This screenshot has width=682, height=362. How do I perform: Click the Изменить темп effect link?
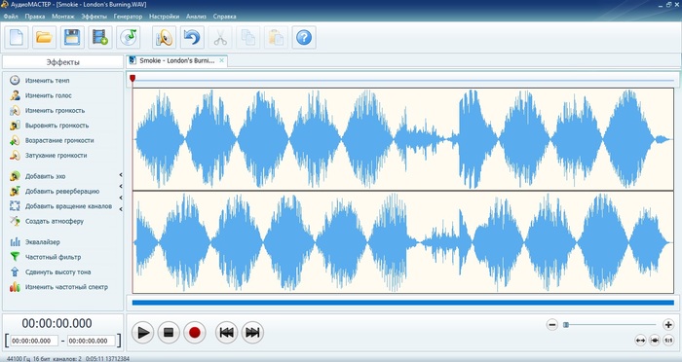click(47, 81)
